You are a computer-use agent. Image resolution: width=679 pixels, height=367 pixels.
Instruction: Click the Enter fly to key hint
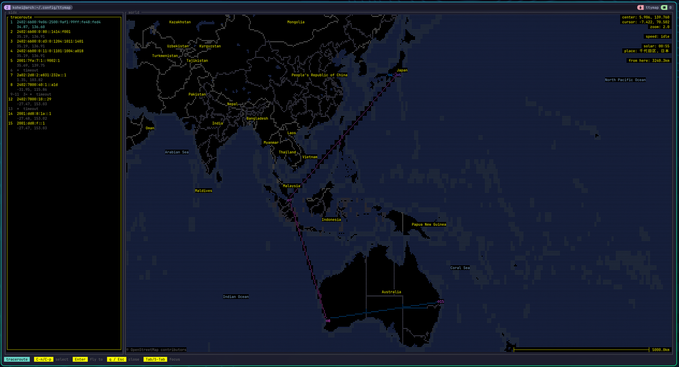click(x=88, y=359)
